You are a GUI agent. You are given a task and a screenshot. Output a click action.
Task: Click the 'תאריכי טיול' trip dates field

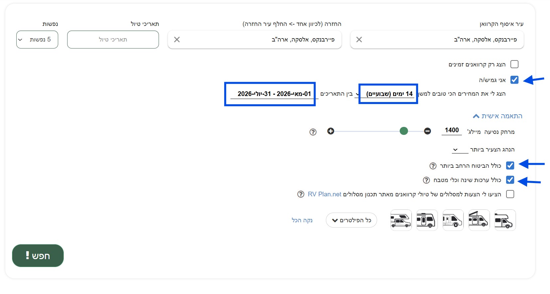pos(113,40)
